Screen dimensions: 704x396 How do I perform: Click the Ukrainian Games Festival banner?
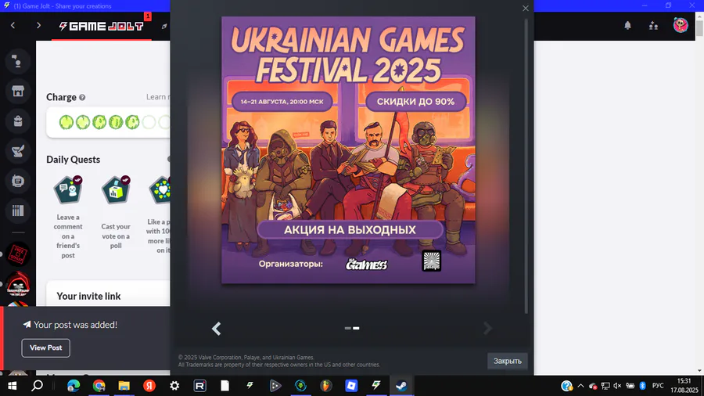pos(348,150)
